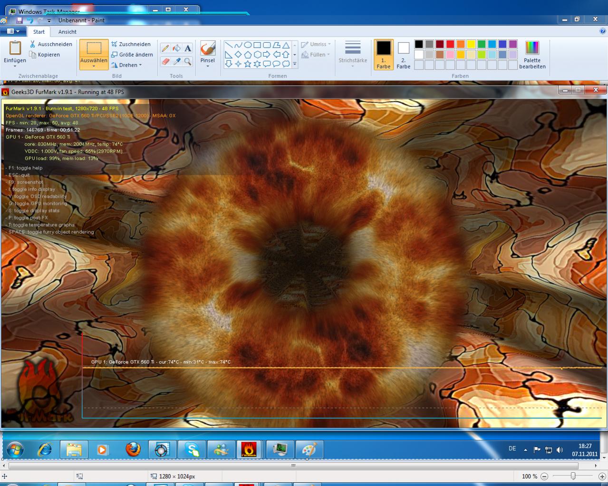This screenshot has height=486, width=608.
Task: Click the Skype icon in the pictured taskbar
Action: [x=192, y=449]
